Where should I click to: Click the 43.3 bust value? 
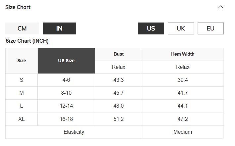click(118, 80)
